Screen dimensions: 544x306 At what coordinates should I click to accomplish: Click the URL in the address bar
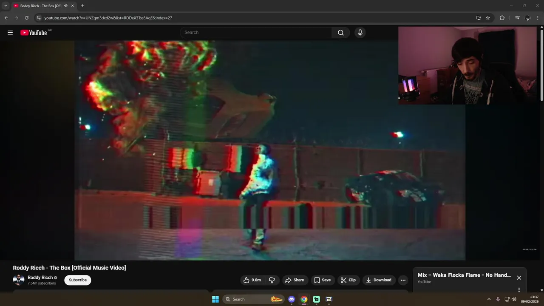[x=108, y=18]
